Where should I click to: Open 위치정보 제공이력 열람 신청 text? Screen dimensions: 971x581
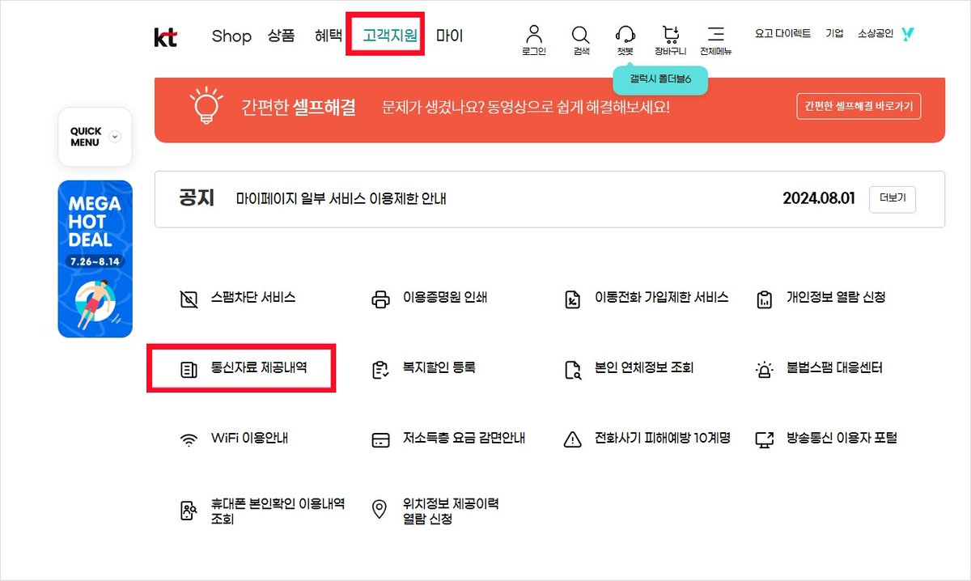451,511
